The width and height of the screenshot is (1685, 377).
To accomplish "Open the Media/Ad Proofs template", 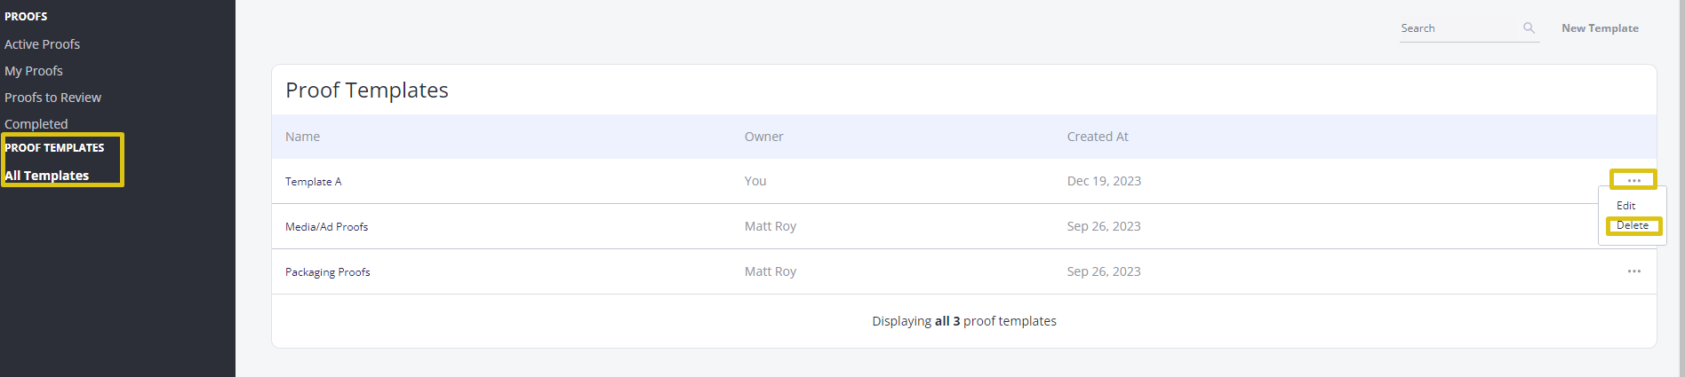I will point(326,226).
